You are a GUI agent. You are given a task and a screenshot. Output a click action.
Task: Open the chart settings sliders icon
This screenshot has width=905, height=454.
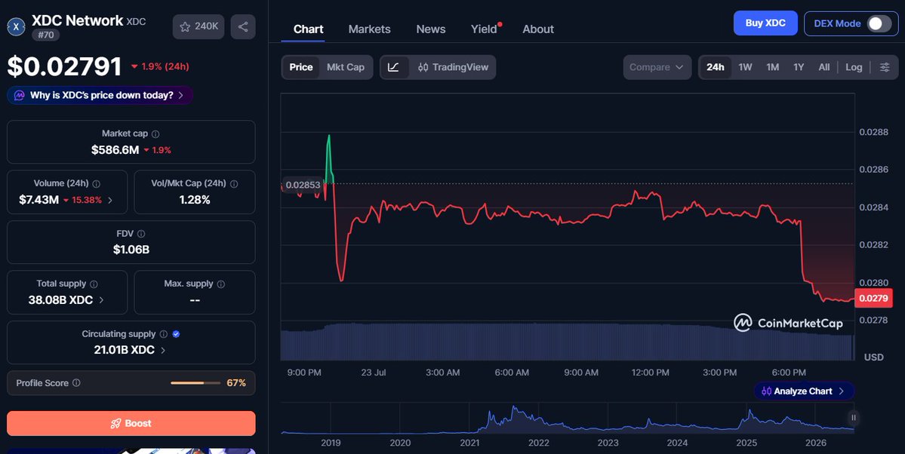(885, 67)
